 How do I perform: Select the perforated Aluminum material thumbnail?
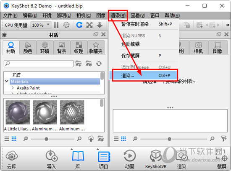(72, 112)
